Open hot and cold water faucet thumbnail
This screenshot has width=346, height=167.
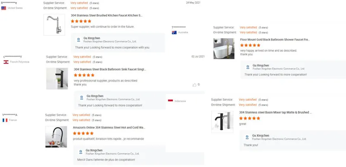tap(56, 137)
